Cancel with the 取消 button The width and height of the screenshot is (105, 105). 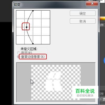point(83,21)
